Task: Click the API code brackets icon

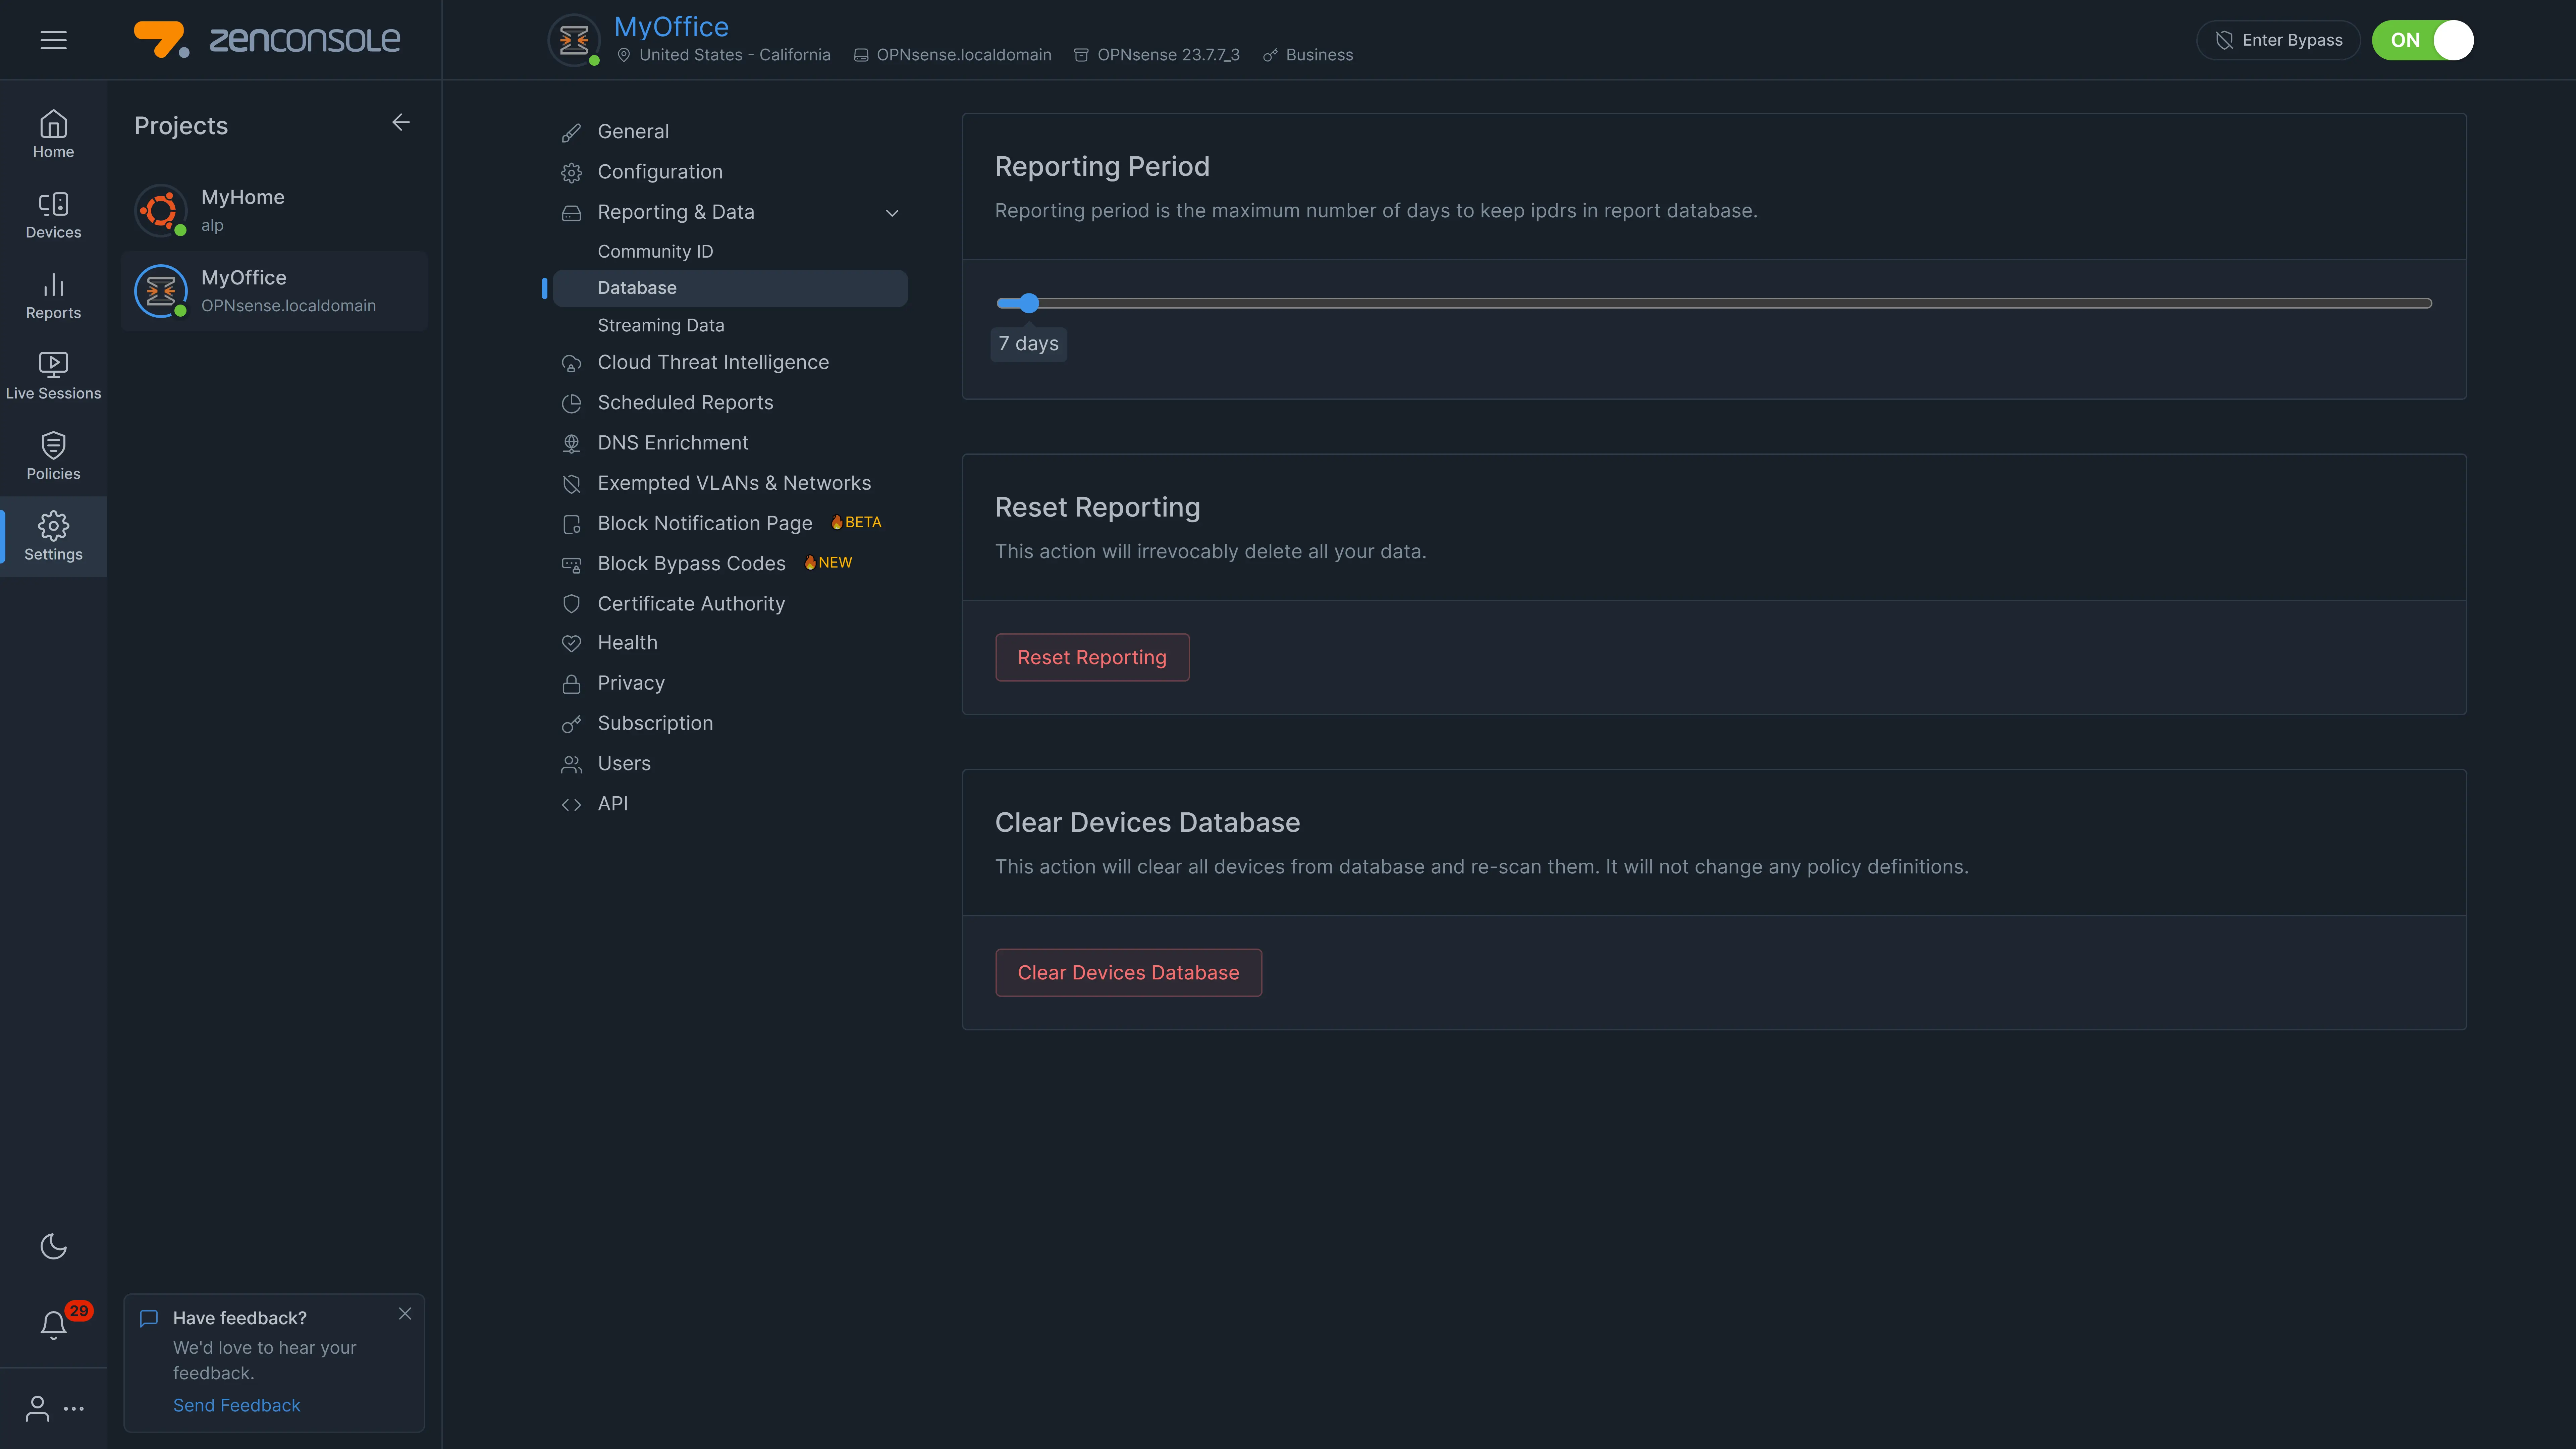Action: pos(571,805)
